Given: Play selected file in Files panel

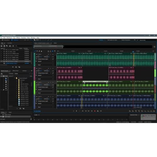Looking at the screenshot, I should point(13,67).
